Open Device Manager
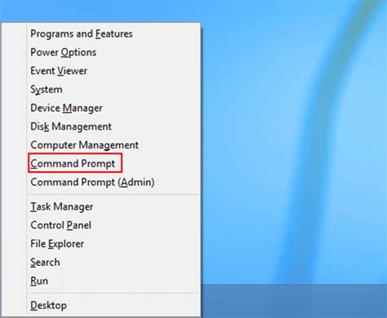This screenshot has width=387, height=318. click(x=66, y=108)
